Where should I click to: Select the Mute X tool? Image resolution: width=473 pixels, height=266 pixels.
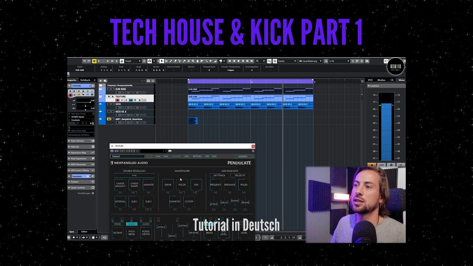188,61
